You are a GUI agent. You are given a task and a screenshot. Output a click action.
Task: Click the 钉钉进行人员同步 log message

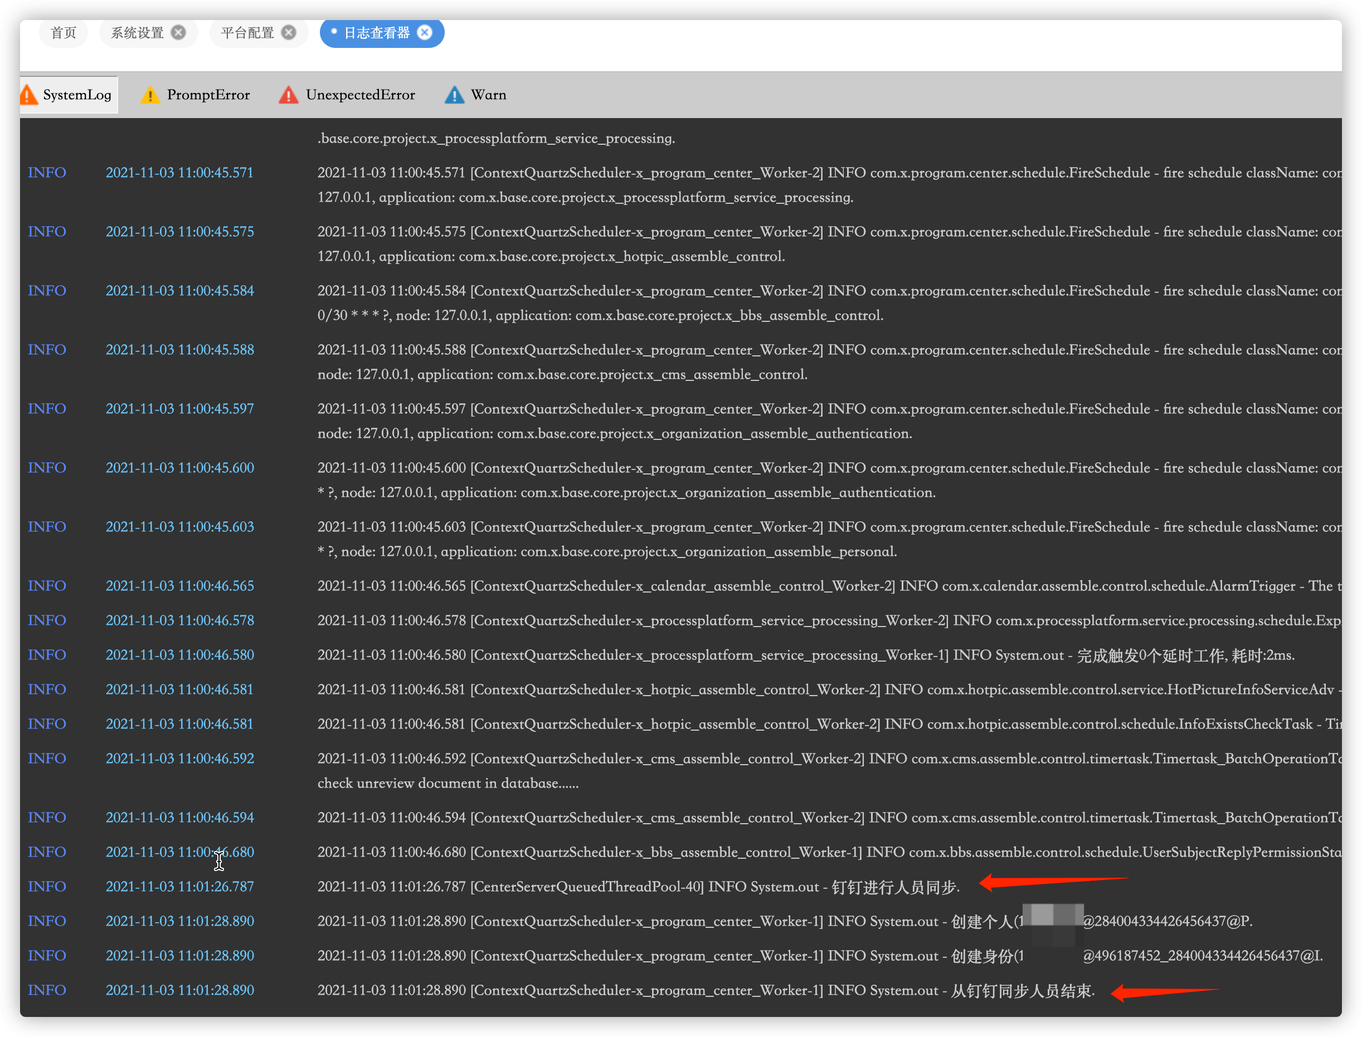895,887
